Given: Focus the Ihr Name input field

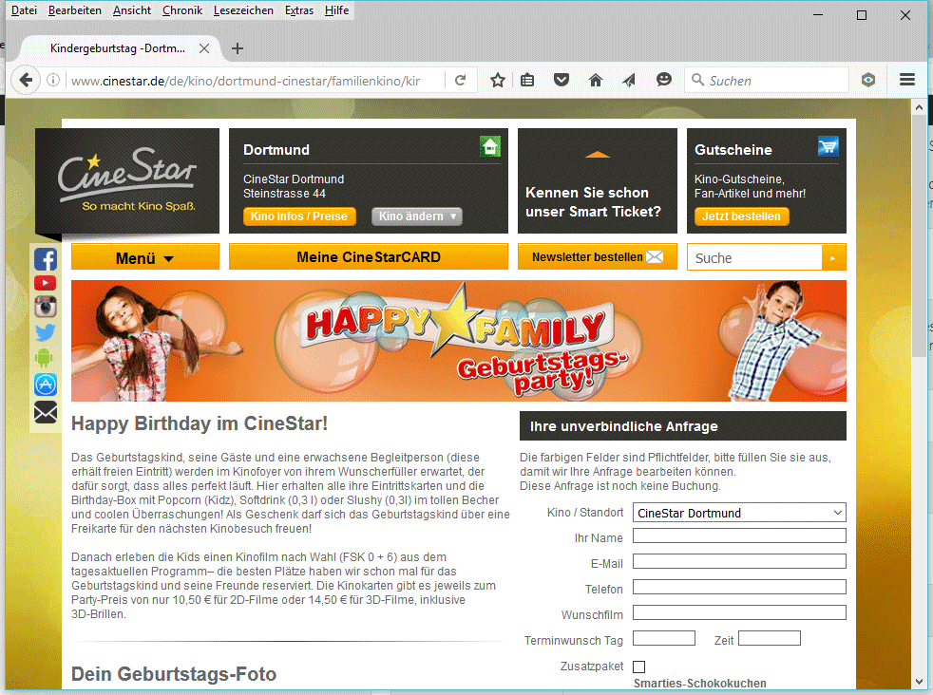Looking at the screenshot, I should pyautogui.click(x=739, y=535).
